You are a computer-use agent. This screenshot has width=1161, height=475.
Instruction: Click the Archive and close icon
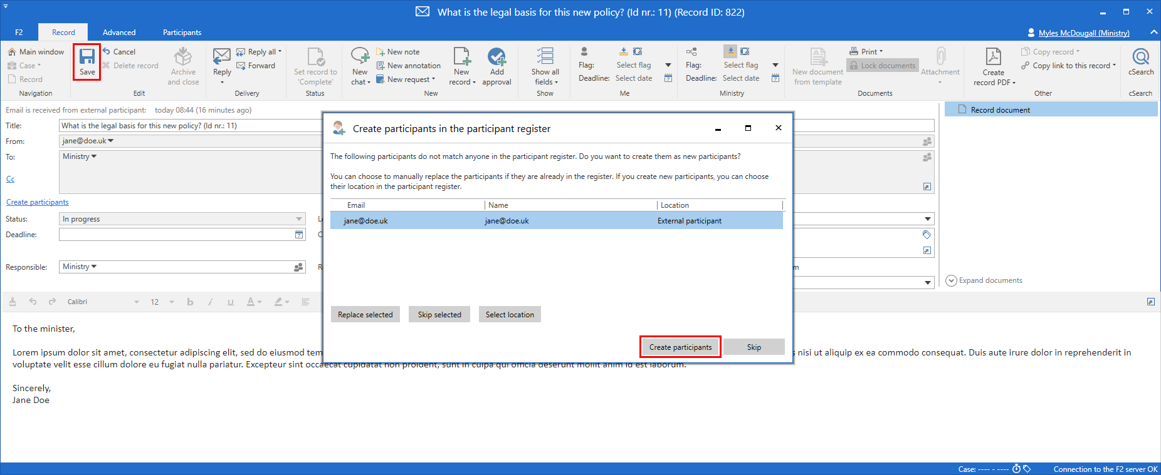[183, 57]
